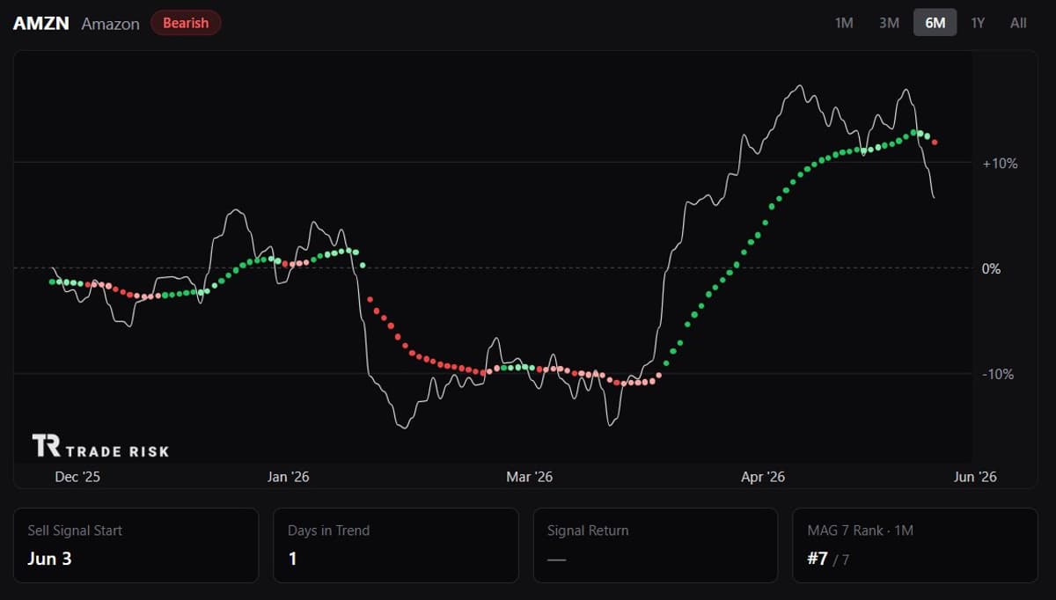Open the Days in Trend card
Image resolution: width=1056 pixels, height=600 pixels.
pos(396,545)
